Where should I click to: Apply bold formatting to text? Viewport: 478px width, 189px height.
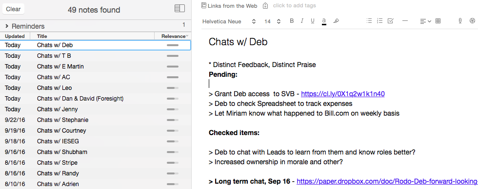click(292, 21)
